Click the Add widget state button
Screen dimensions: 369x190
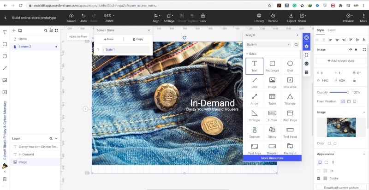pyautogui.click(x=341, y=60)
